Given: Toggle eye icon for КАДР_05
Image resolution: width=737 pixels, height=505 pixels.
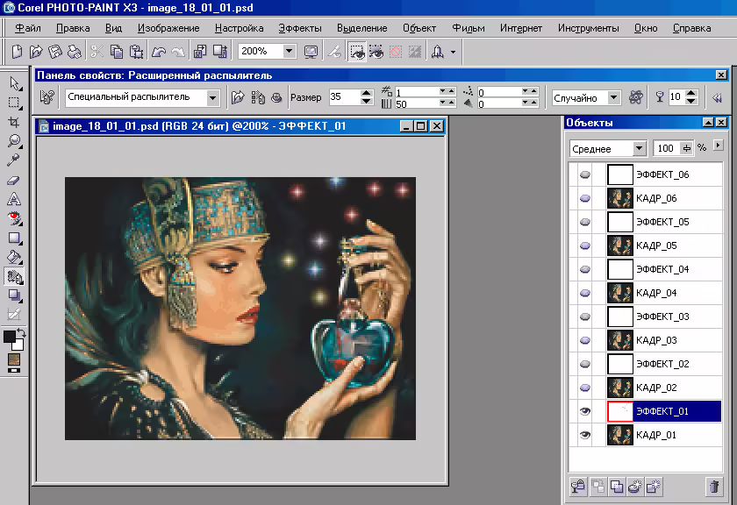Looking at the screenshot, I should [584, 245].
